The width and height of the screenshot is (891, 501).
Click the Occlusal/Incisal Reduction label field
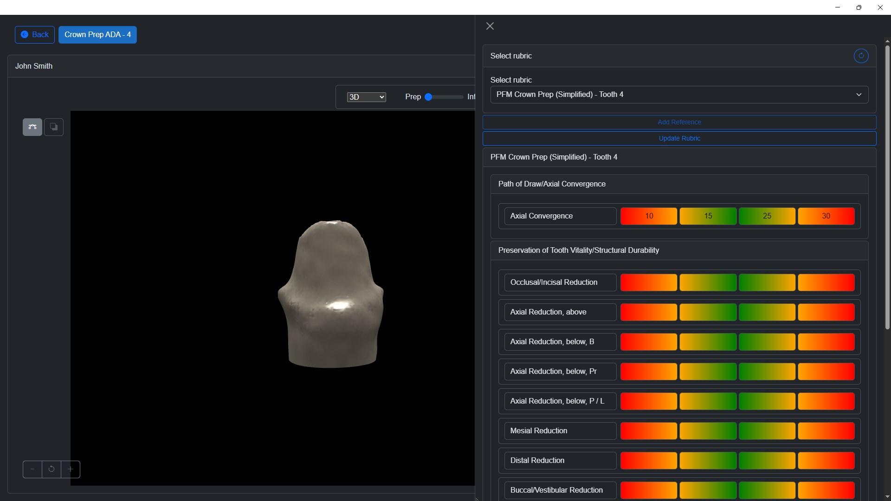click(560, 283)
